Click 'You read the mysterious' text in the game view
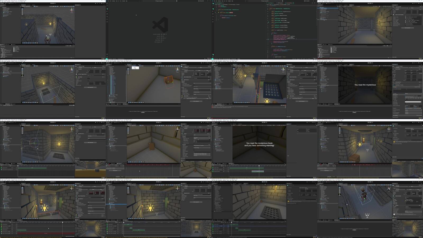 pyautogui.click(x=365, y=85)
